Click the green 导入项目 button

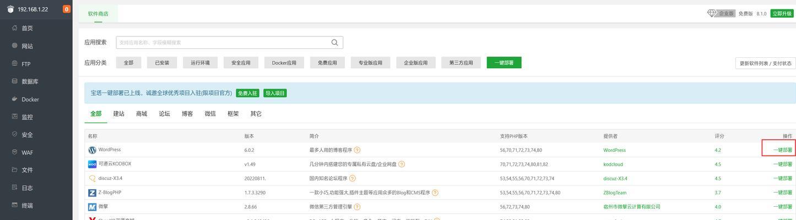click(x=275, y=93)
